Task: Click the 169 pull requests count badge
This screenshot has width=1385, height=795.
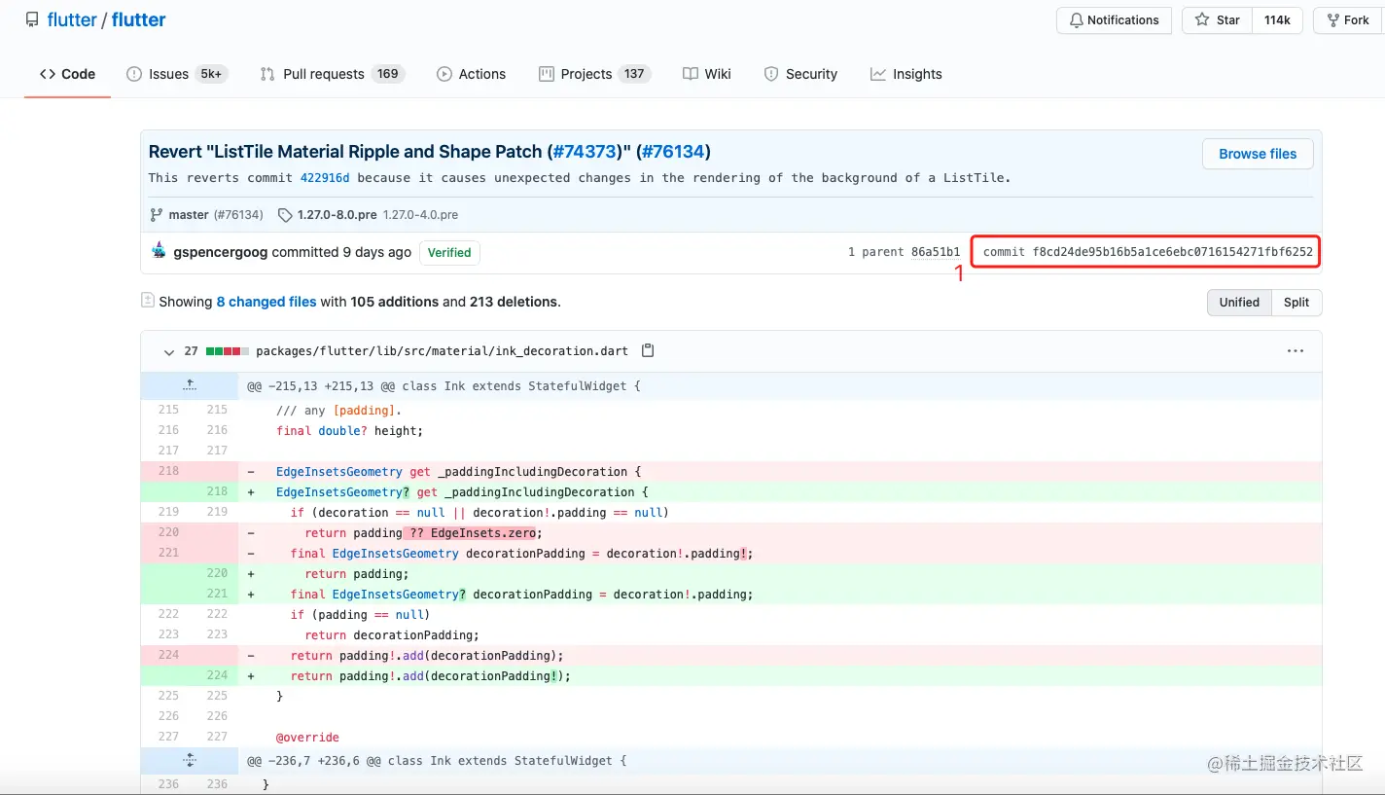Action: (x=388, y=74)
